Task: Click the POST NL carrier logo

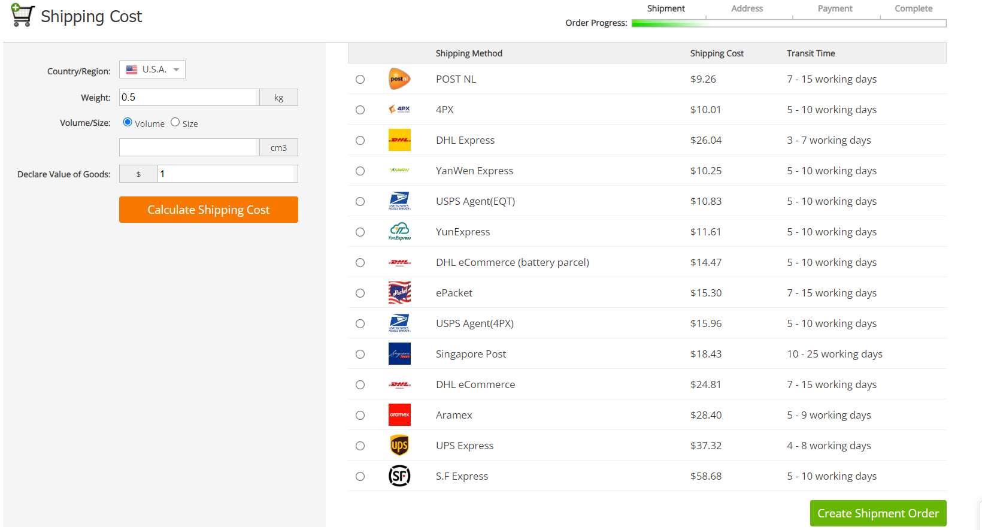Action: (399, 79)
